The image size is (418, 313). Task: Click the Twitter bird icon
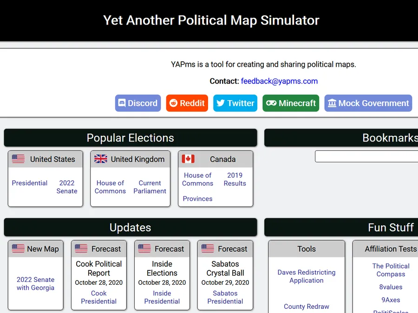(221, 103)
